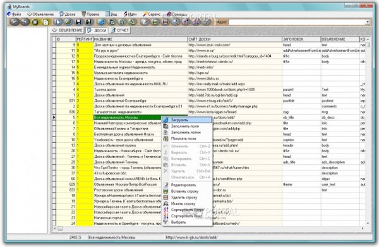Click the status bar URL http://www.k-gb.ru/doski/add/

(x=191, y=238)
